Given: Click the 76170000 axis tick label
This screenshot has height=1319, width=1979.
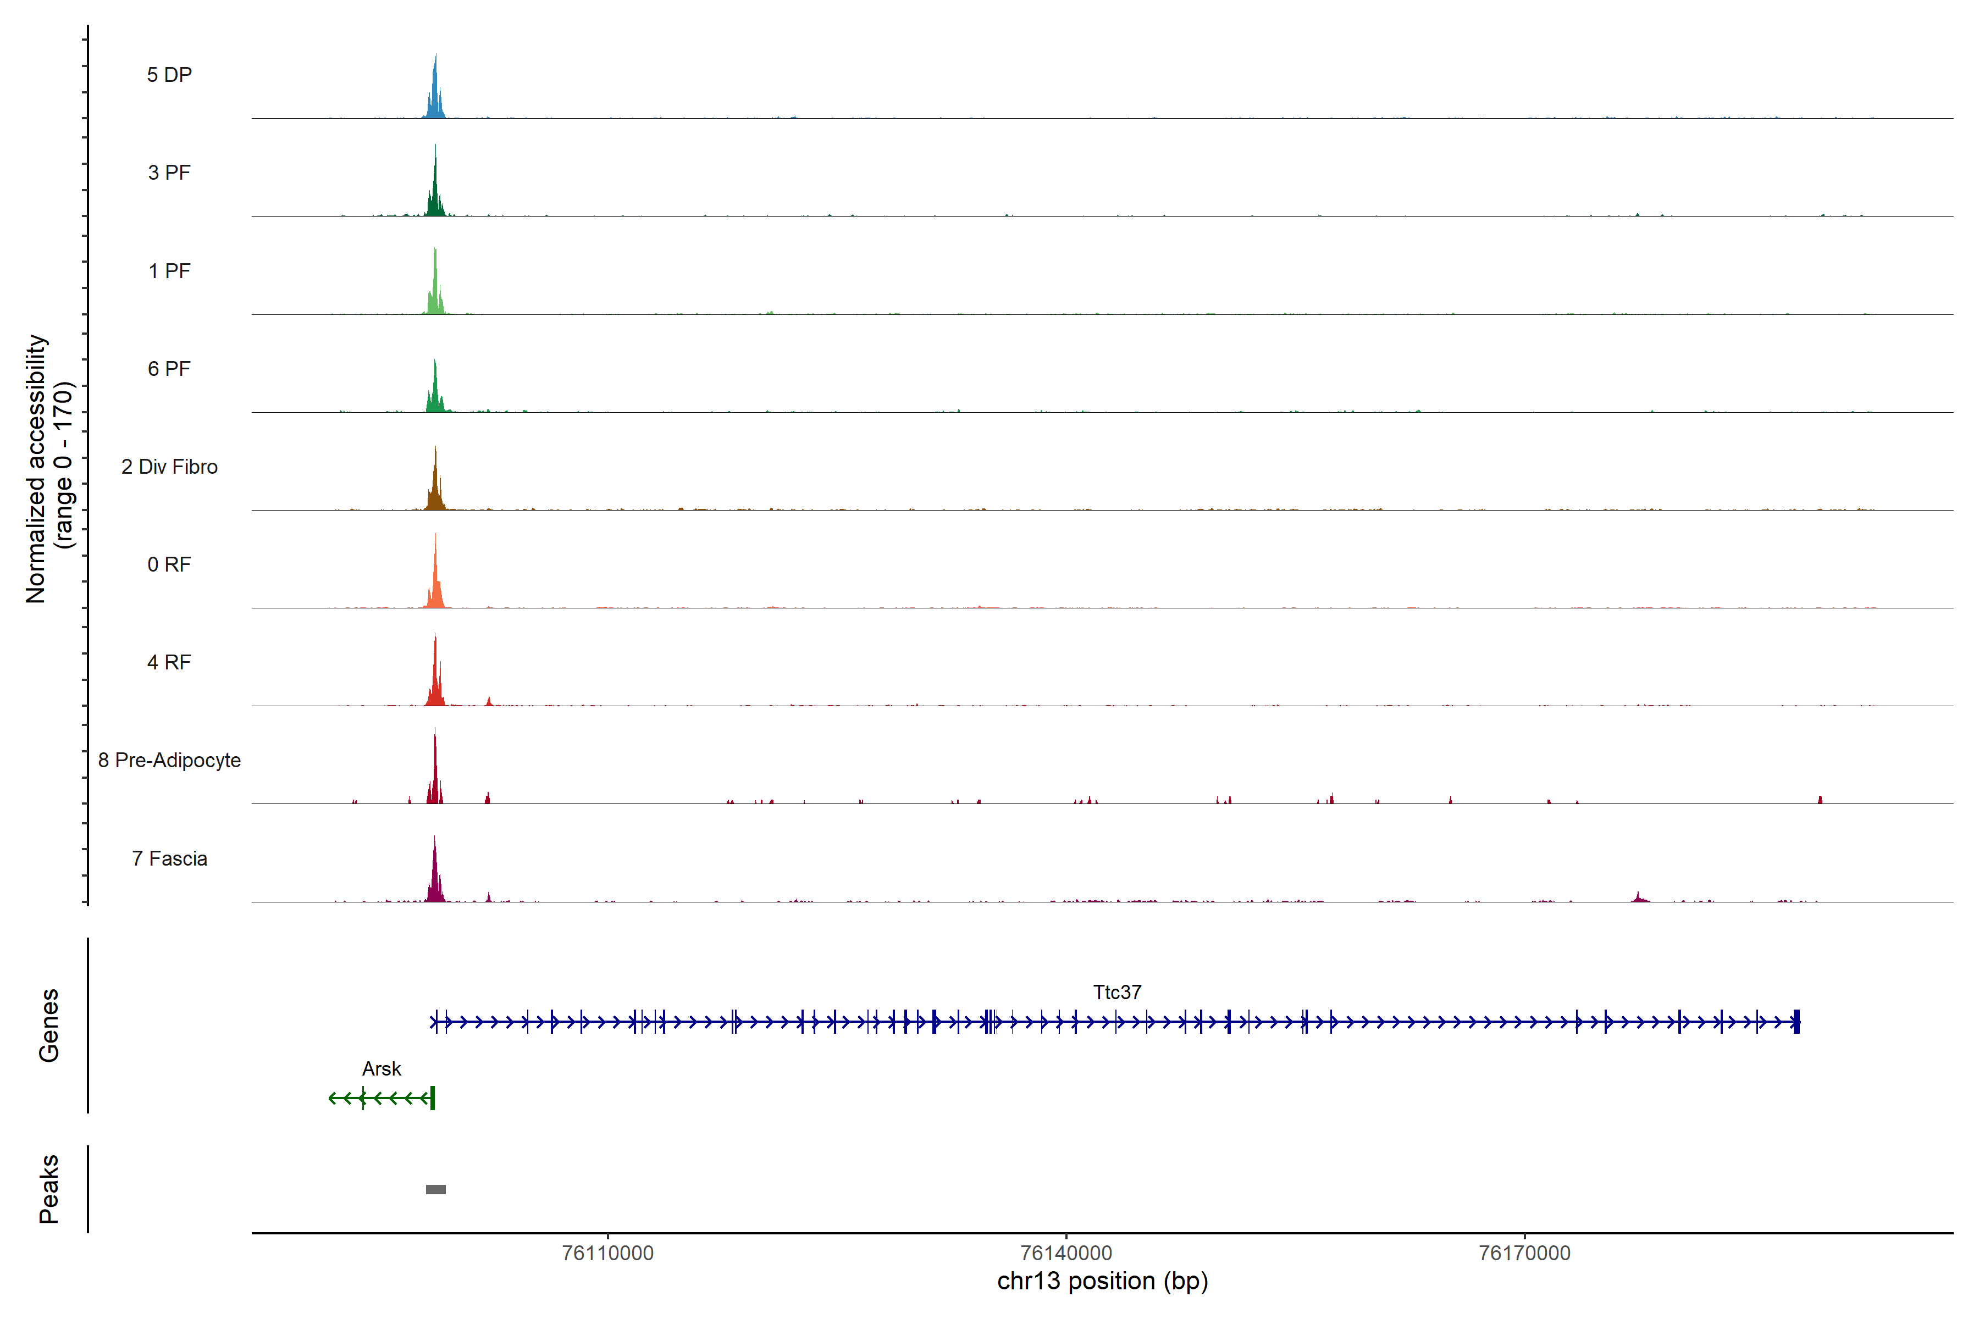Looking at the screenshot, I should point(1524,1253).
